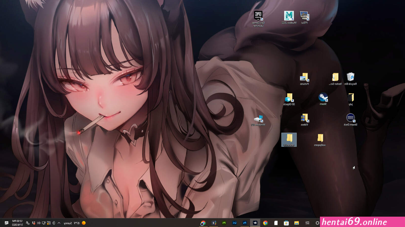Open the blank document app in taskbar
This screenshot has width=405, height=227.
[276, 223]
